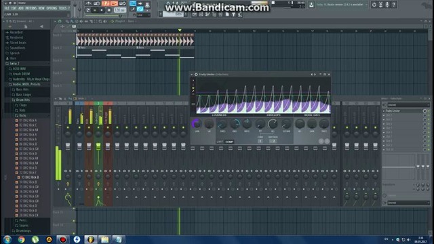Mute Track 2 in the Playlist
434x244 pixels.
click(x=74, y=56)
